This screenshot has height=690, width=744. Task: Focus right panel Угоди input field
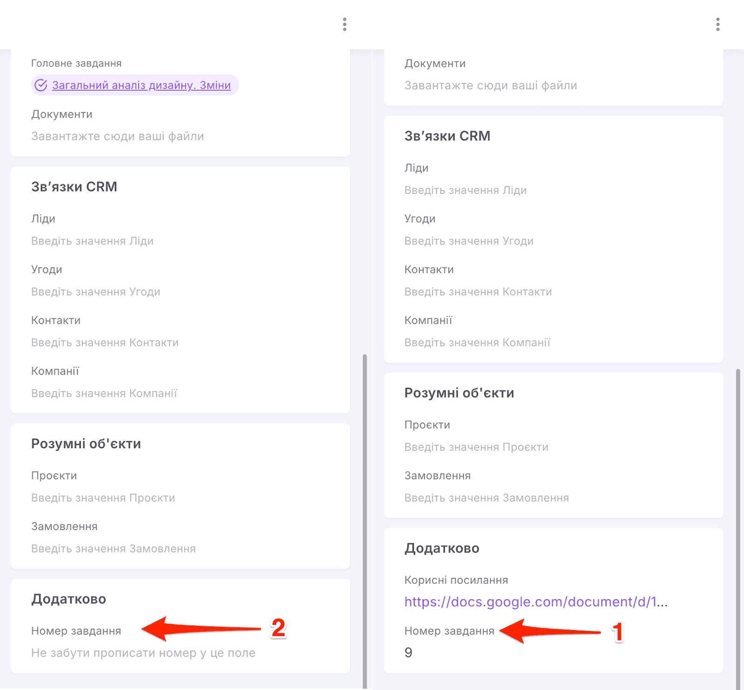pos(469,241)
